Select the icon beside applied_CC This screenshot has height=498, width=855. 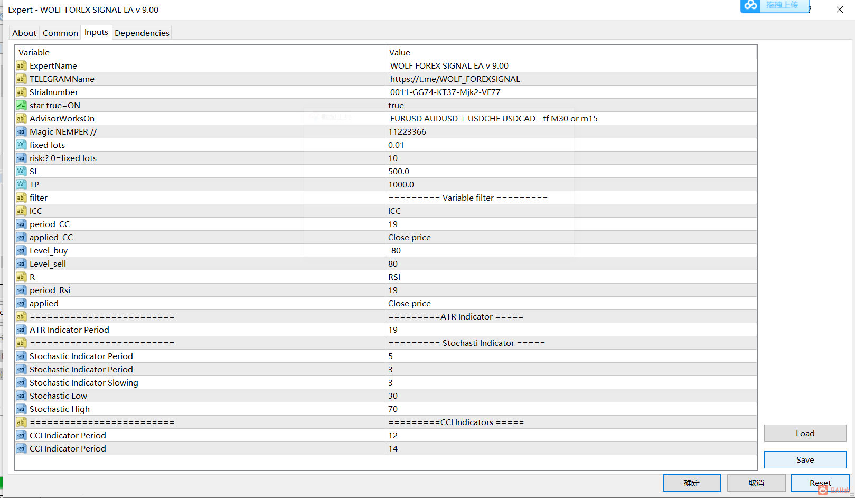point(21,237)
